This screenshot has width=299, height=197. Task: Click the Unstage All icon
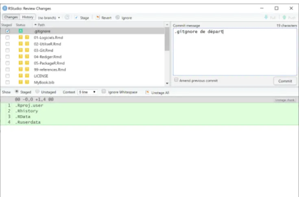(147, 92)
